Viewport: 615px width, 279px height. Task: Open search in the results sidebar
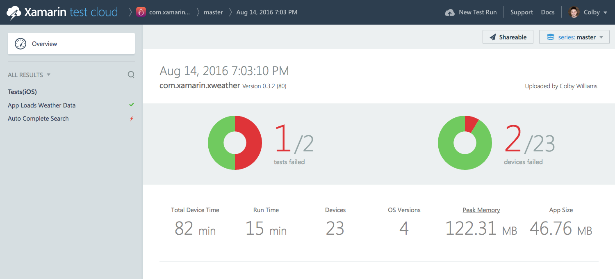(131, 75)
